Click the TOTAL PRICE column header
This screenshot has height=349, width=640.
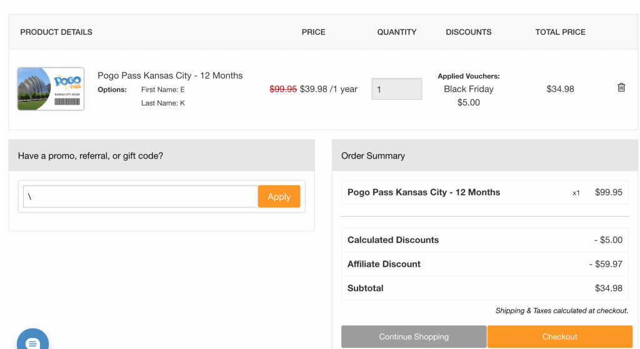tap(561, 32)
